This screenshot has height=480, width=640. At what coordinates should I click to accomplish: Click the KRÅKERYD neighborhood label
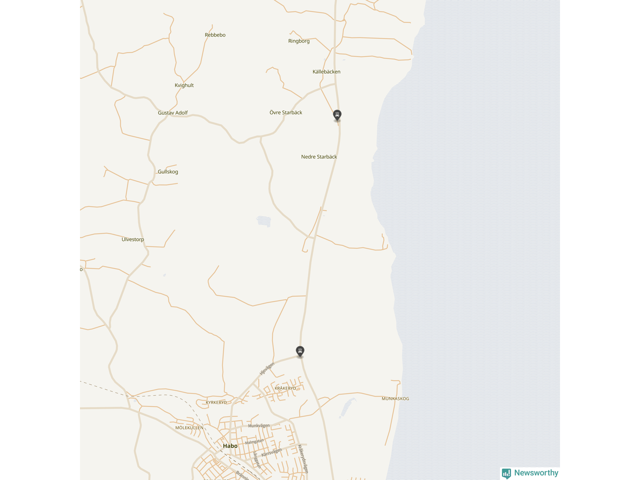tap(285, 388)
